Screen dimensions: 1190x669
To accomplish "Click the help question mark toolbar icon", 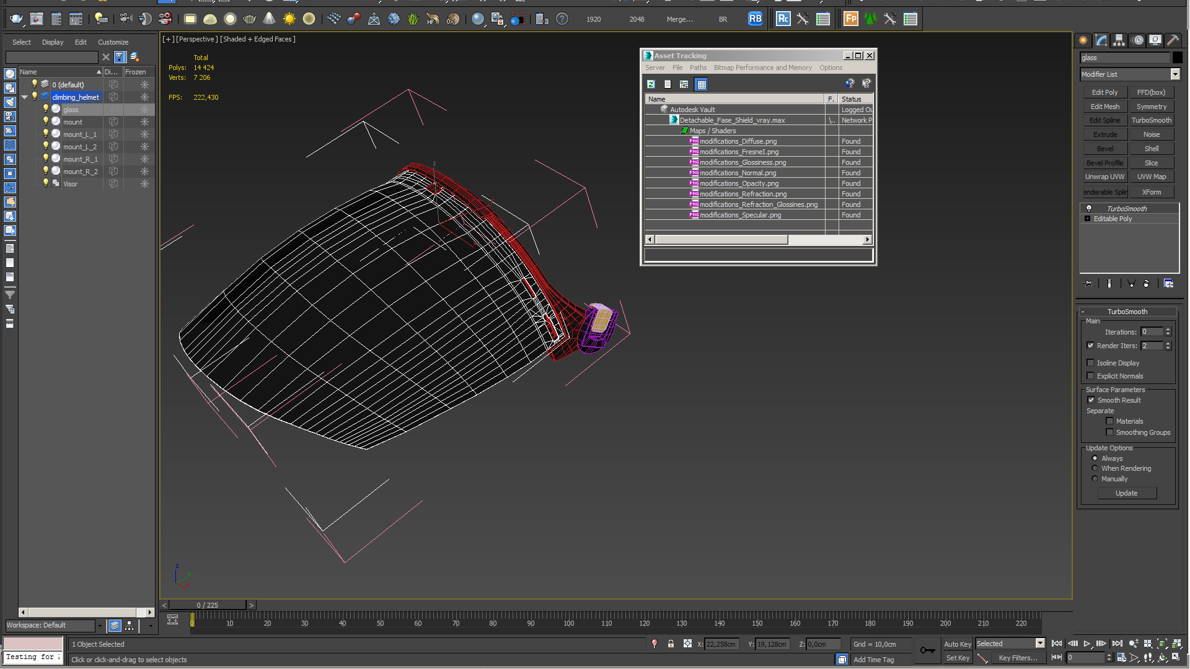I will point(562,19).
